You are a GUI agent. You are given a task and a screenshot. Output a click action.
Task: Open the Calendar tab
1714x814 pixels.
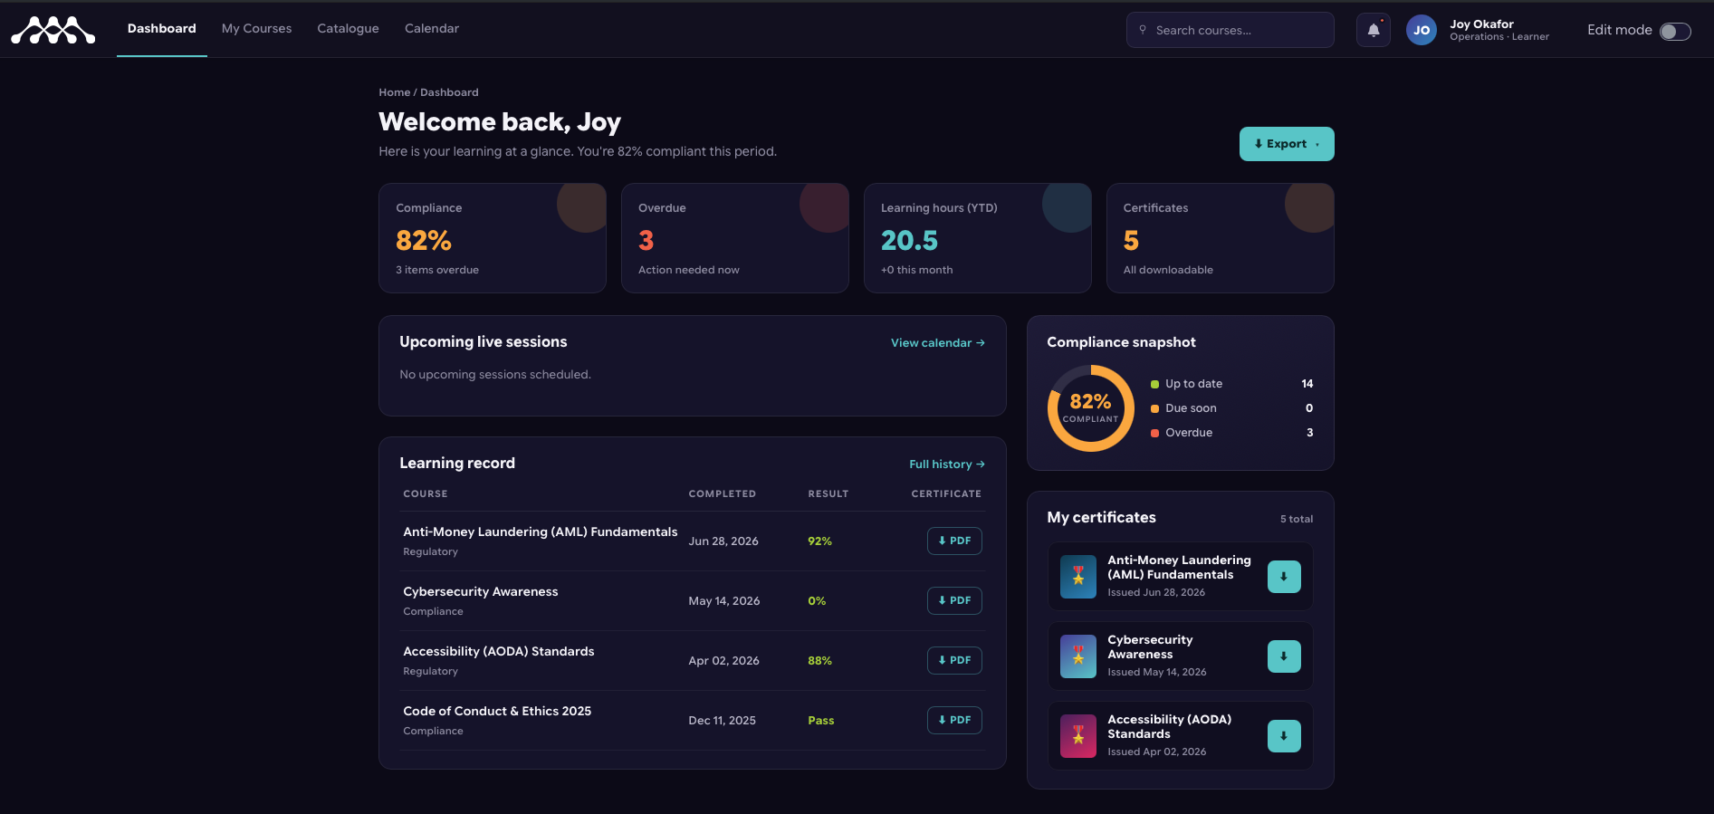point(432,29)
